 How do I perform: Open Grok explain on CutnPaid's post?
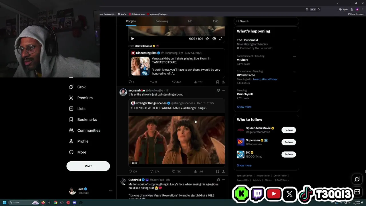point(218,180)
